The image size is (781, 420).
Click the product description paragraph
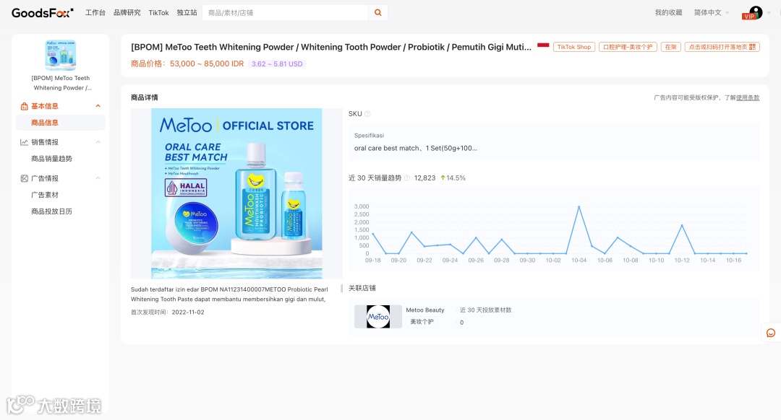pos(229,294)
